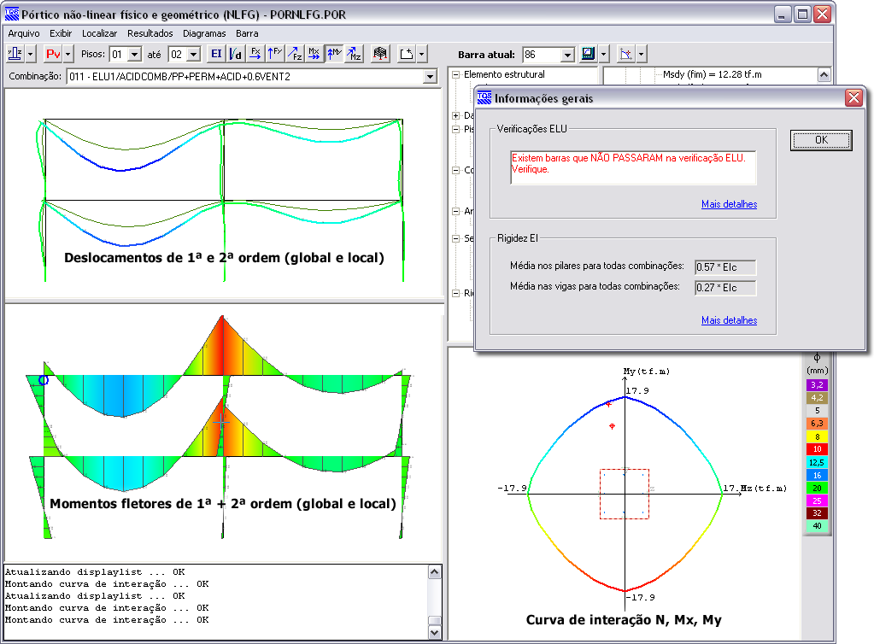Open the Resultados menu
This screenshot has height=644, width=874.
click(x=150, y=33)
